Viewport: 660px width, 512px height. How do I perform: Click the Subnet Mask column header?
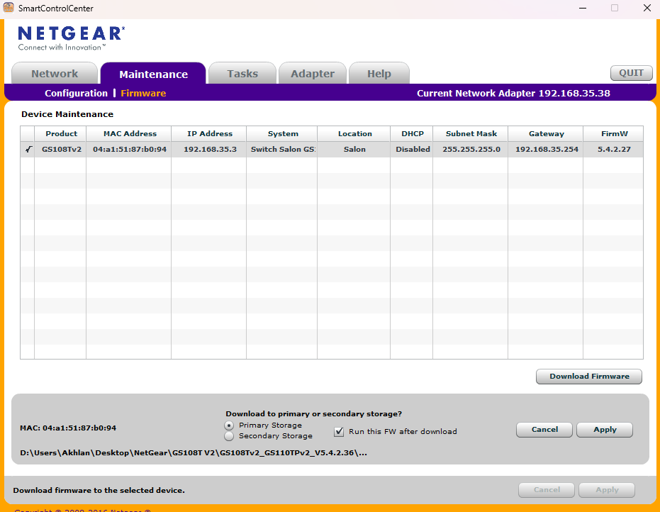coord(471,133)
